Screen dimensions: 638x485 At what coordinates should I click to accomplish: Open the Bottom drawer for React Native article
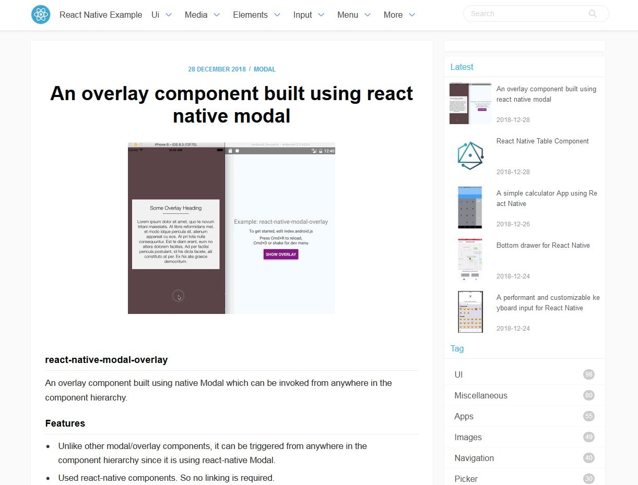[543, 245]
